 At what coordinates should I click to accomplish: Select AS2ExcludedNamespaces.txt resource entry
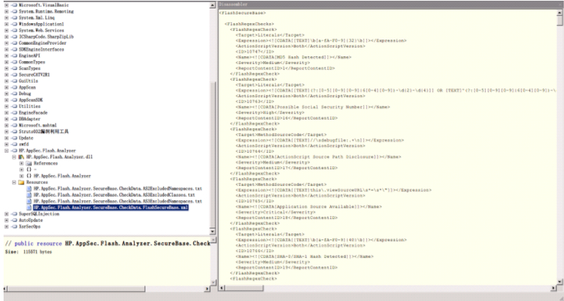point(118,189)
